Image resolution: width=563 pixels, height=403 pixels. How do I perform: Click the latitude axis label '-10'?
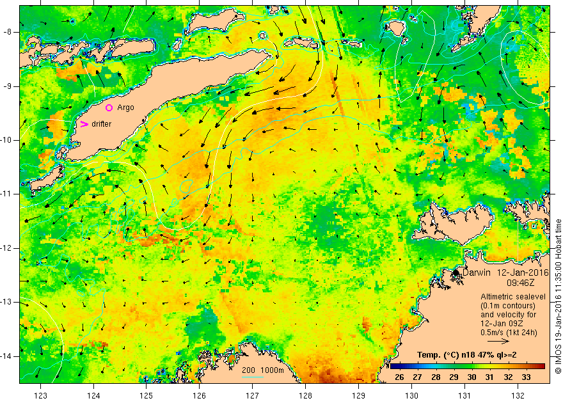[x=6, y=140]
